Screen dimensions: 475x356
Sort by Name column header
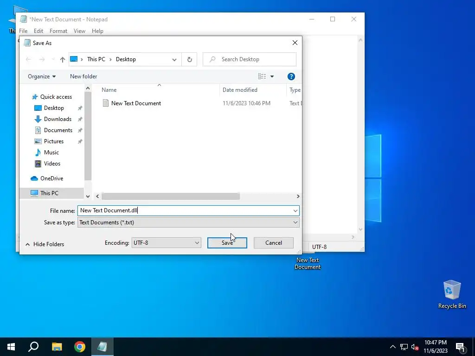[x=109, y=90]
